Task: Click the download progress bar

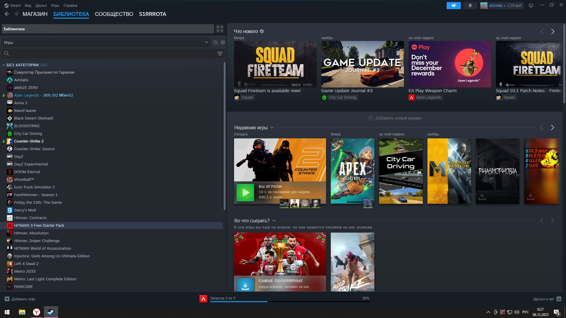Action: click(289, 301)
